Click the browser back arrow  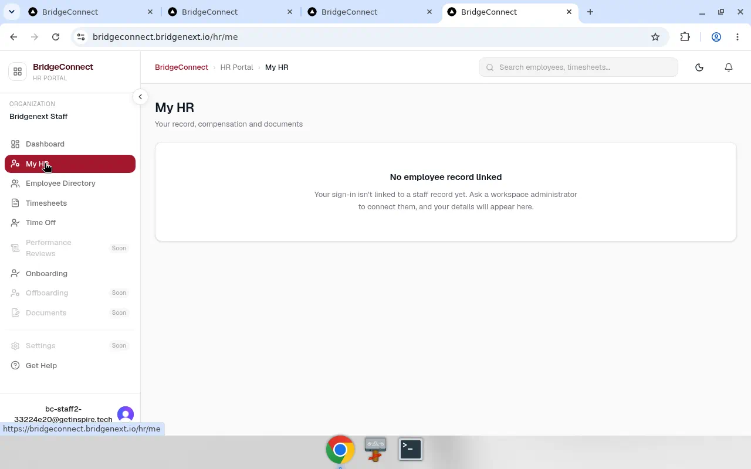pyautogui.click(x=13, y=37)
